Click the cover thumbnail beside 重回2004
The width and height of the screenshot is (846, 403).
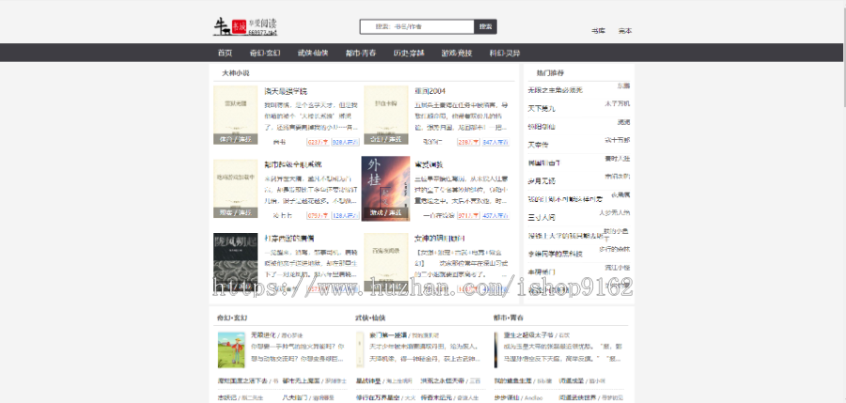[385, 116]
